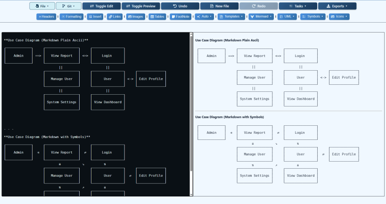Open the File dropdown menu
The height and width of the screenshot is (204, 386).
click(x=42, y=6)
